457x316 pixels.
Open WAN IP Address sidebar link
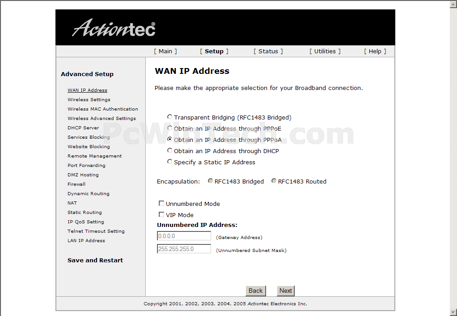click(x=88, y=90)
